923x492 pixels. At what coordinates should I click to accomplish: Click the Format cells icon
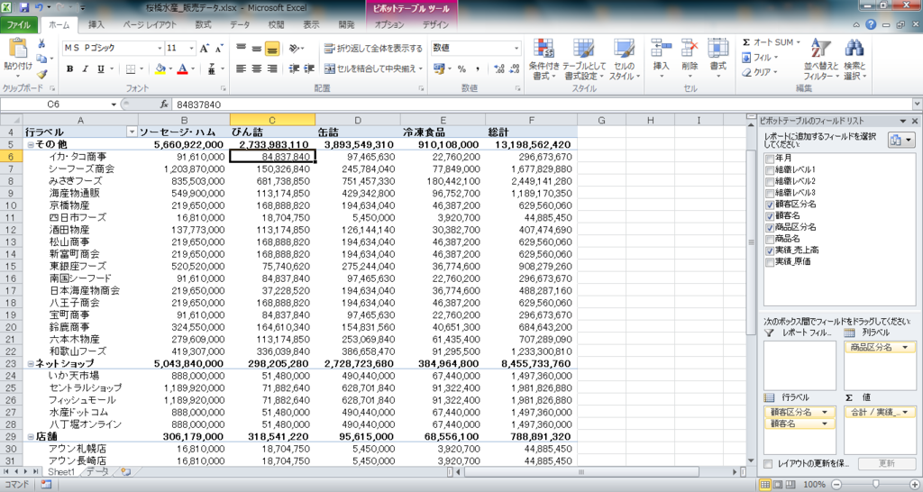pos(717,49)
